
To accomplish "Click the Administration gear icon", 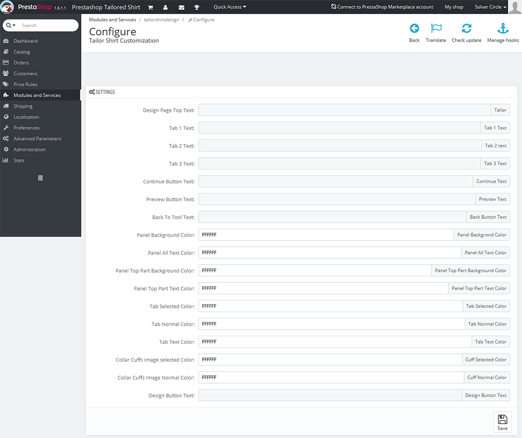I will [x=6, y=149].
